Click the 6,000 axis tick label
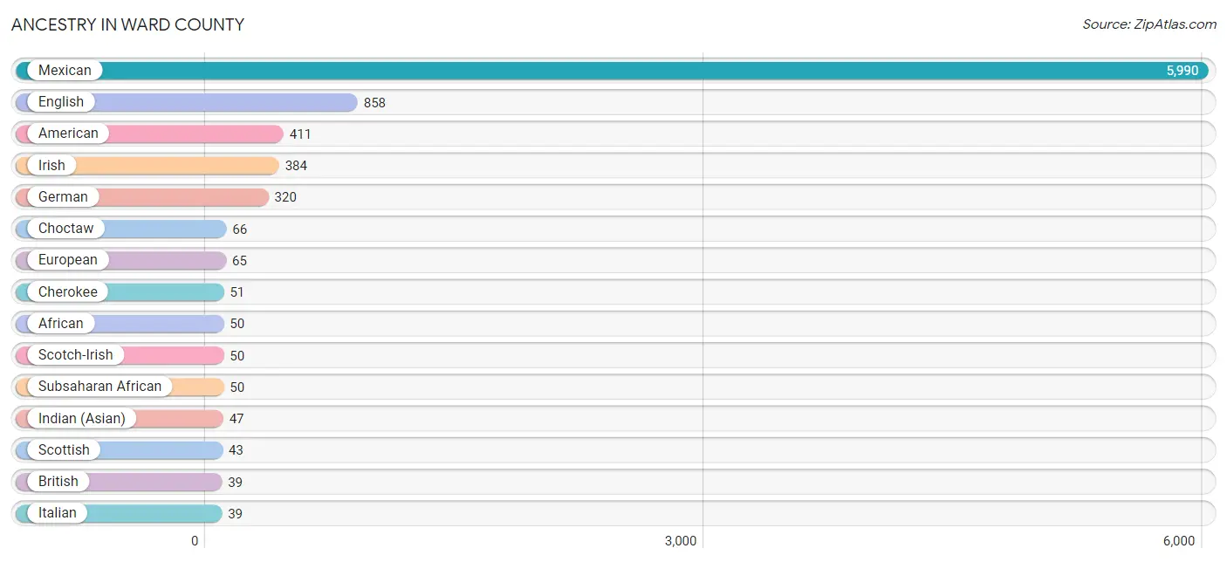The width and height of the screenshot is (1227, 562). click(1179, 541)
